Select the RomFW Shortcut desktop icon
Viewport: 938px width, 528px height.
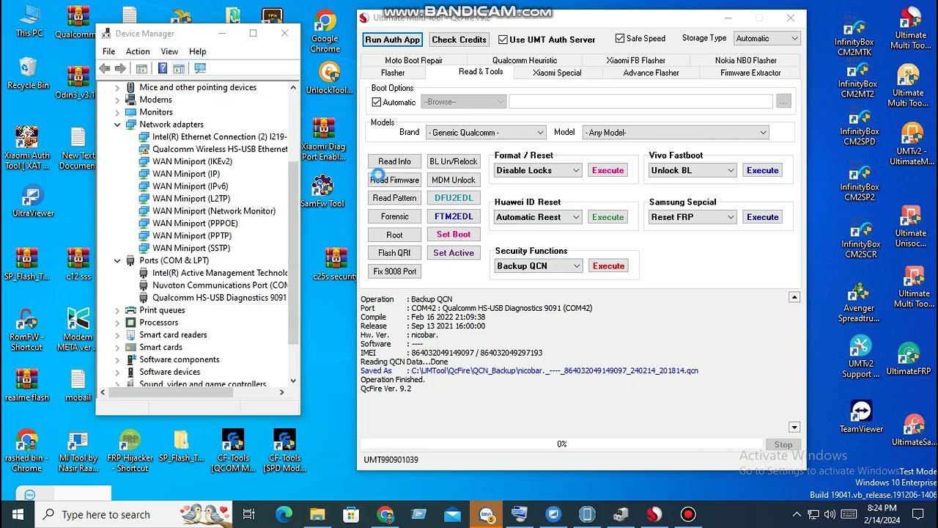tap(26, 329)
